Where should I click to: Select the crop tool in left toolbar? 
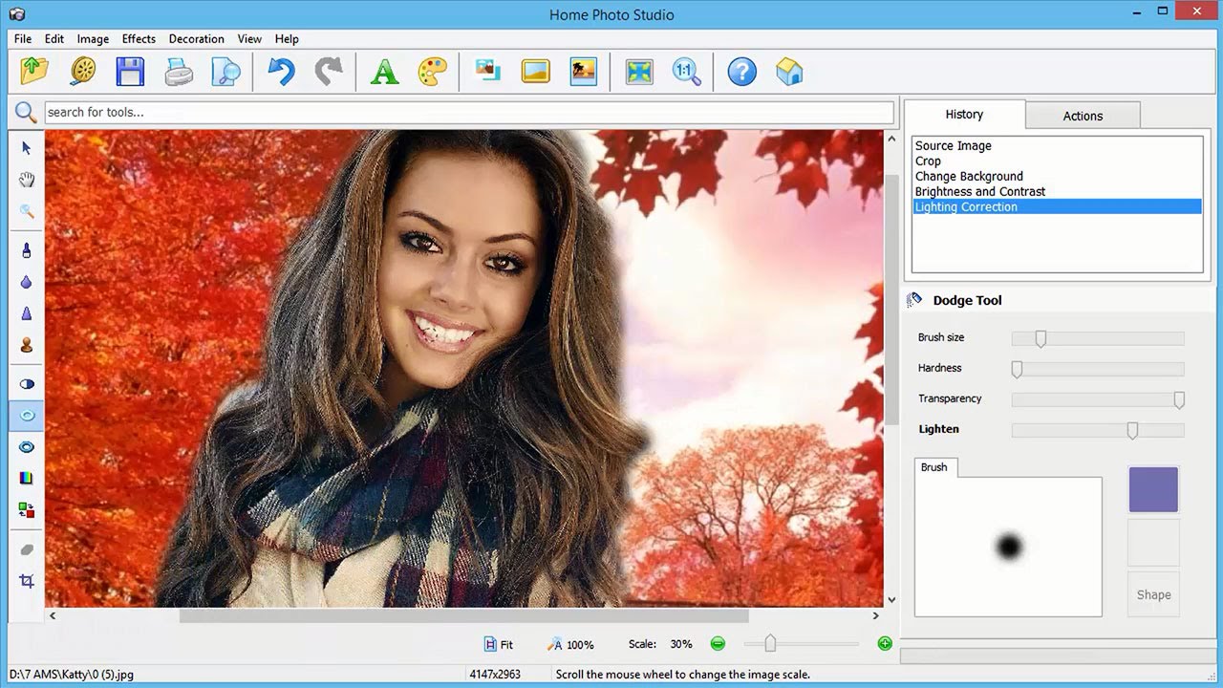pos(27,581)
